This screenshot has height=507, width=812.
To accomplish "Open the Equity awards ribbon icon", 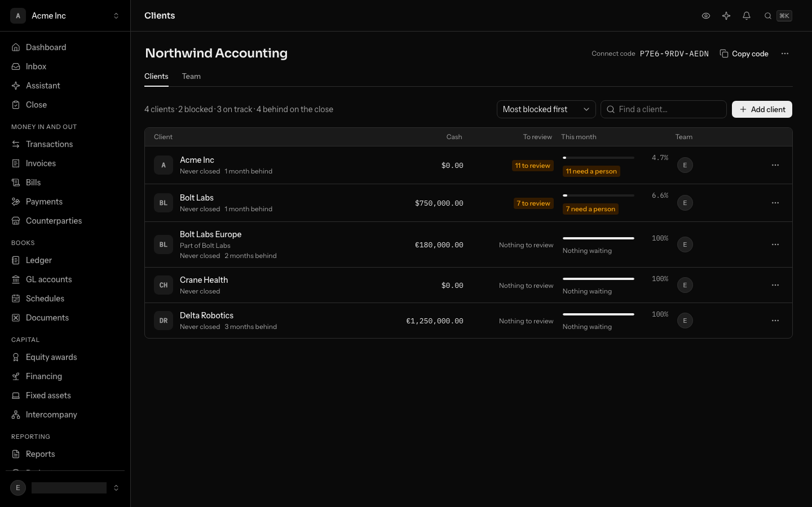I will pyautogui.click(x=16, y=357).
